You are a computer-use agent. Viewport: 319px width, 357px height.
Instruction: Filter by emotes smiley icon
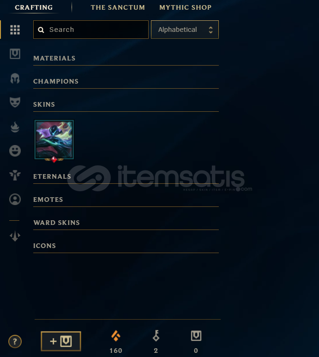(x=15, y=151)
